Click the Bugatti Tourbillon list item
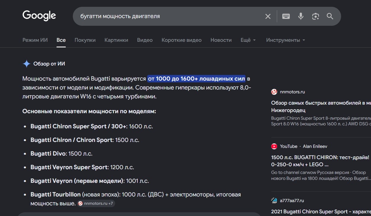 (136, 199)
